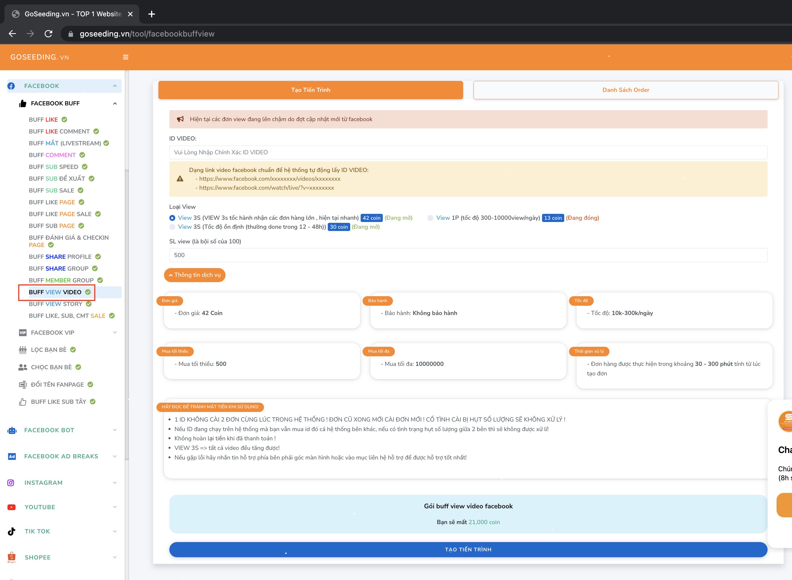Viewport: 792px width, 580px height.
Task: Collapse the FACEBOOK sidebar section
Action: point(115,86)
